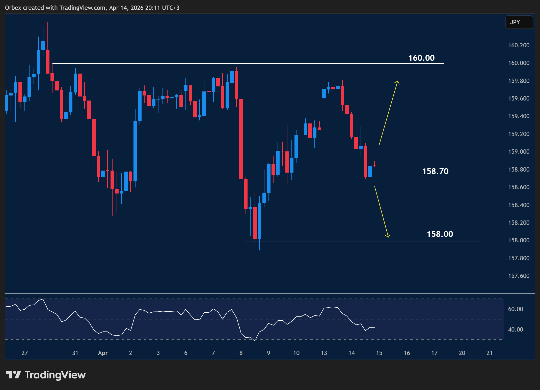Click the 40.00 RSI oversold band
The width and height of the screenshot is (540, 390).
coord(516,329)
